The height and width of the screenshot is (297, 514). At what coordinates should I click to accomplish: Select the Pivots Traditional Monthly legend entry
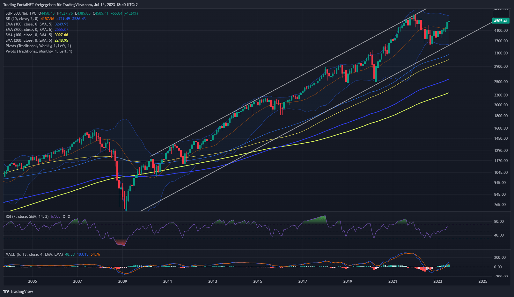click(39, 51)
